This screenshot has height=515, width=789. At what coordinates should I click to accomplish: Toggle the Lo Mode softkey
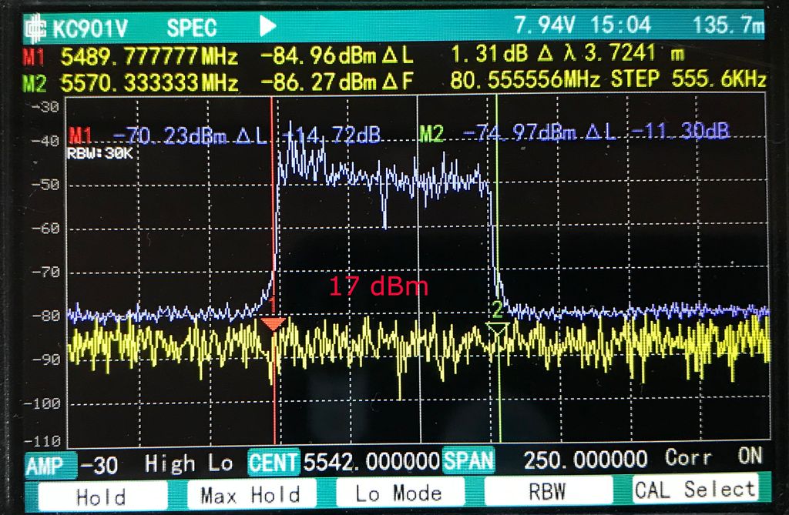point(399,493)
